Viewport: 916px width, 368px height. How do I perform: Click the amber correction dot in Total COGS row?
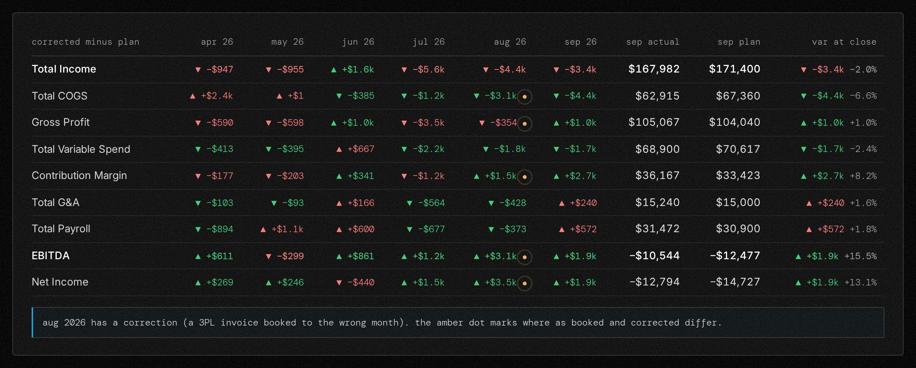[524, 96]
